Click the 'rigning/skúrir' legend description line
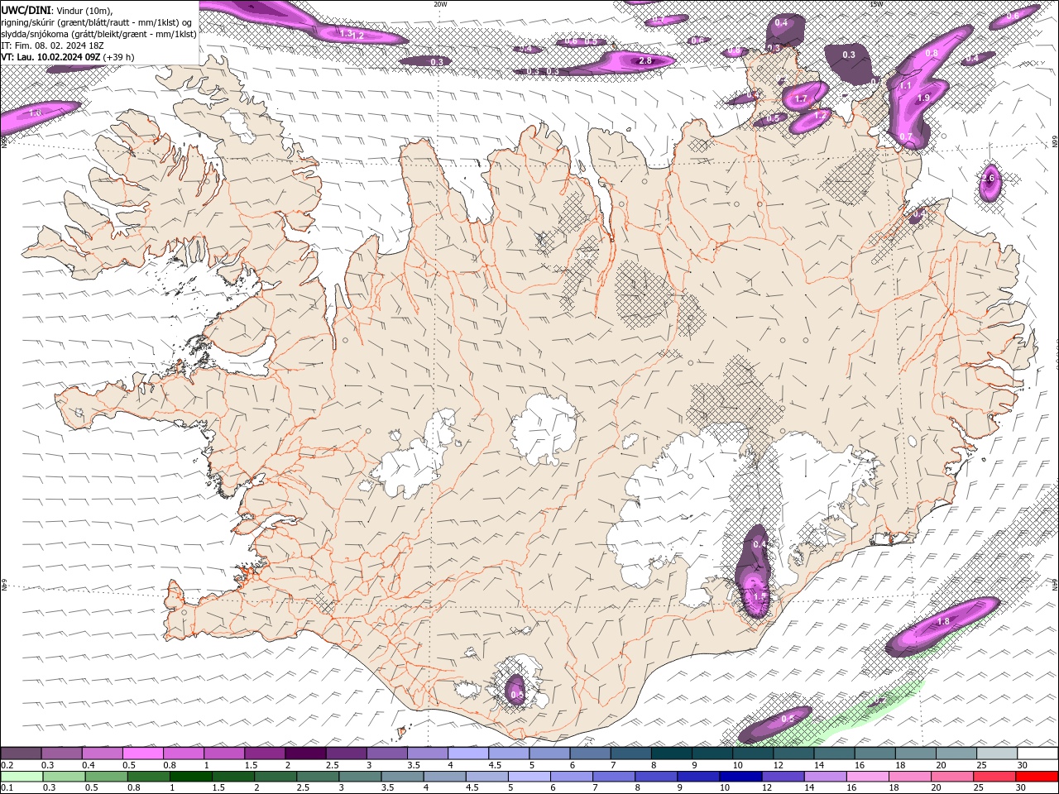Image resolution: width=1059 pixels, height=794 pixels. click(x=97, y=22)
